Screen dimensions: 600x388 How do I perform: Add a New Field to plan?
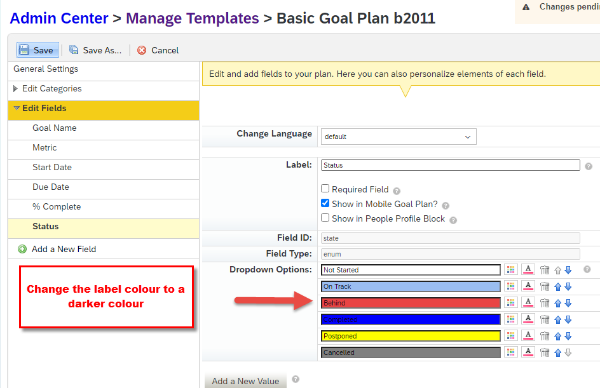pyautogui.click(x=57, y=249)
